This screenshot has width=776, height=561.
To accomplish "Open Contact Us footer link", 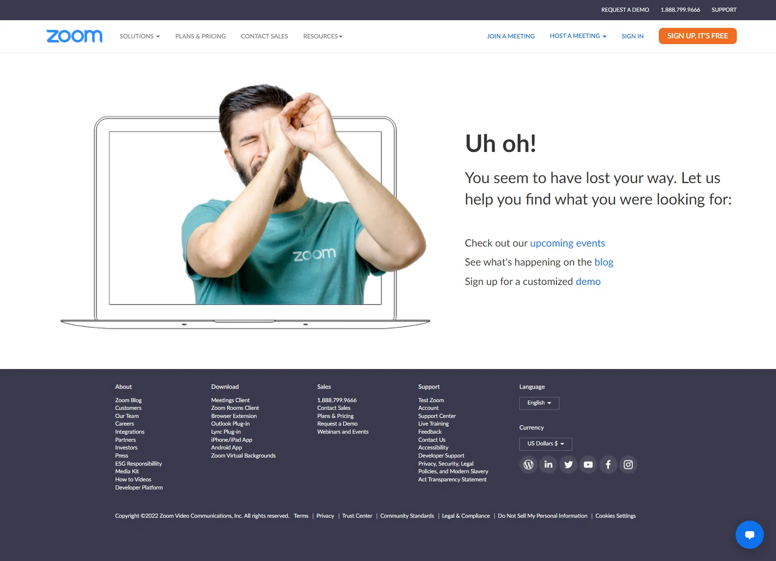I will point(432,440).
